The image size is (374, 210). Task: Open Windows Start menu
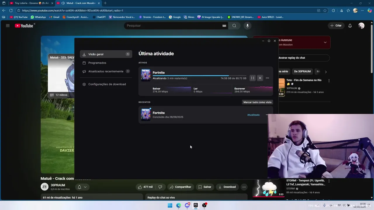click(x=170, y=205)
